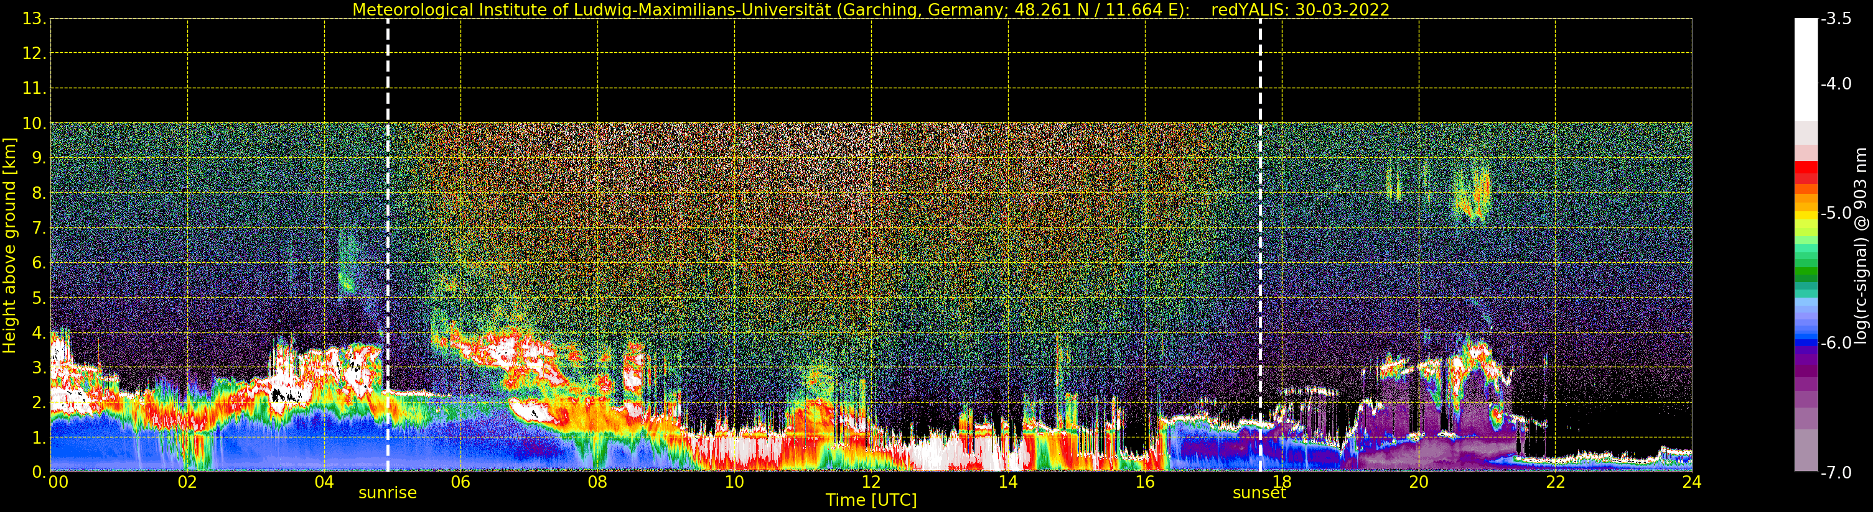
Task: Click height tick label 1.
Action: click(39, 438)
